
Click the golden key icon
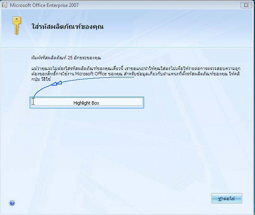pos(17,26)
